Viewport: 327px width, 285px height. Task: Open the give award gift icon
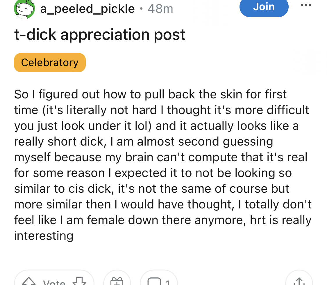coord(117,281)
